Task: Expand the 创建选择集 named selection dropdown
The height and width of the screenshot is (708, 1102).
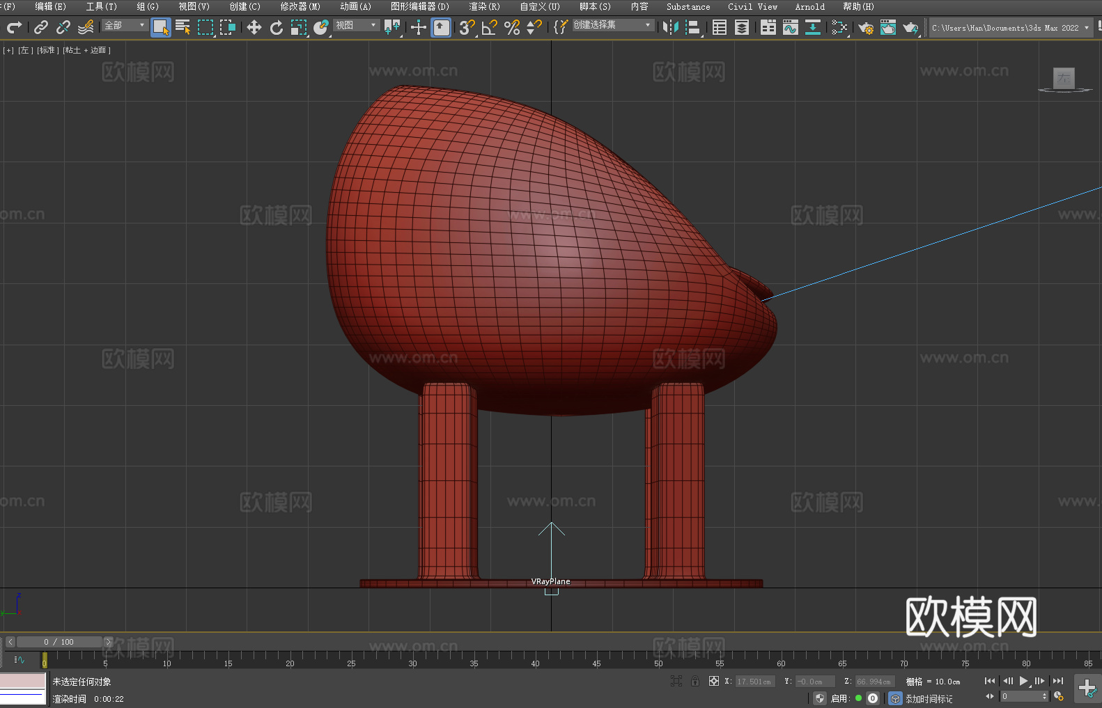Action: (613, 25)
